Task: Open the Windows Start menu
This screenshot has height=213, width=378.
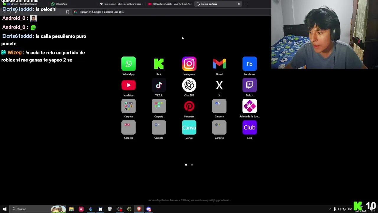Action: coord(5,209)
